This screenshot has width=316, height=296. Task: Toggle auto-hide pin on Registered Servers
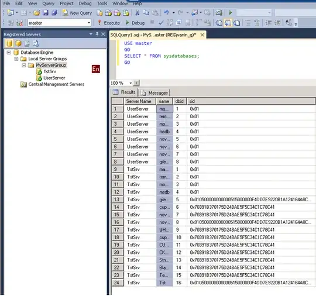point(97,34)
